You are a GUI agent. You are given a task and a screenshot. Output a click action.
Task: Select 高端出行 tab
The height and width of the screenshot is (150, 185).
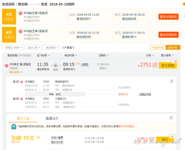coord(52,118)
